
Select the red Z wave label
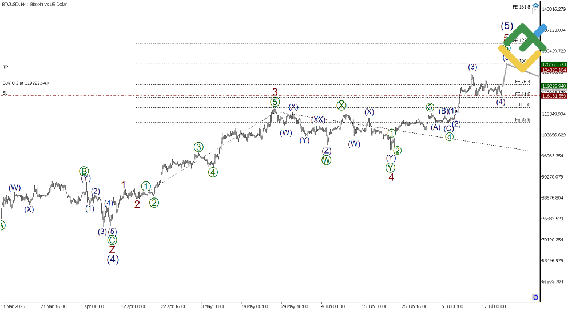point(112,249)
